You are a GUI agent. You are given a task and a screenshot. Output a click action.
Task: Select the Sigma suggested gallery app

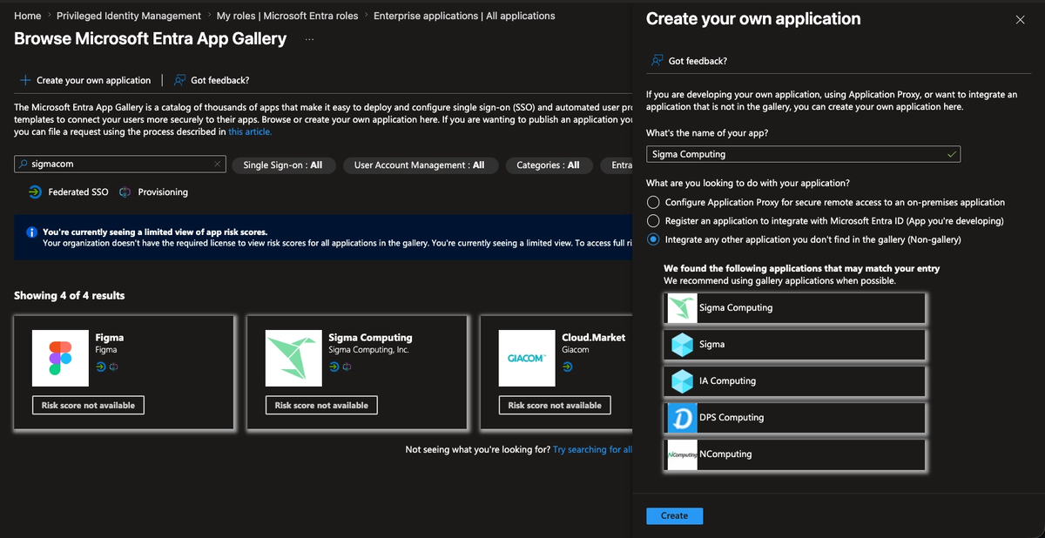pos(794,345)
